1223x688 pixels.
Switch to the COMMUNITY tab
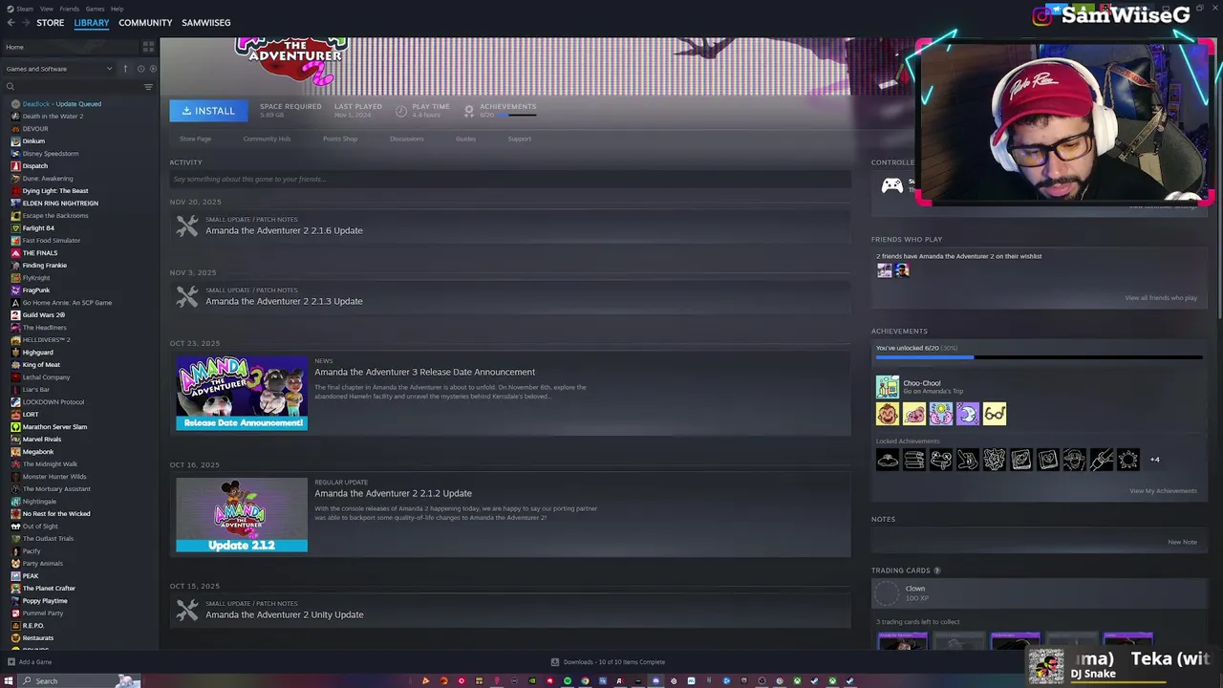click(x=145, y=22)
